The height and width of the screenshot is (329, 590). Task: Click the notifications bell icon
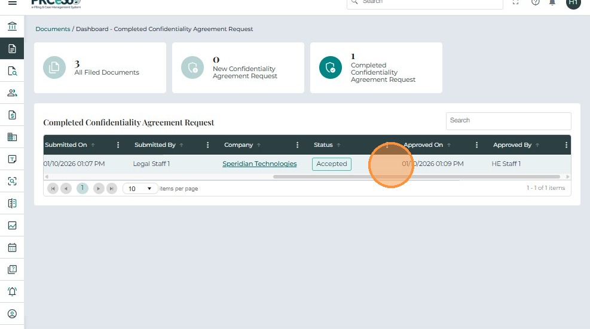pos(552,2)
